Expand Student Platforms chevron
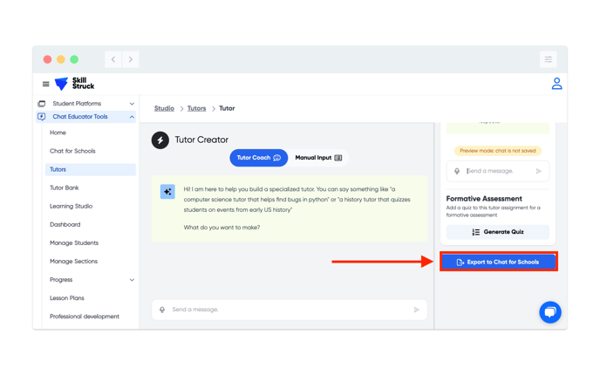 pyautogui.click(x=132, y=104)
